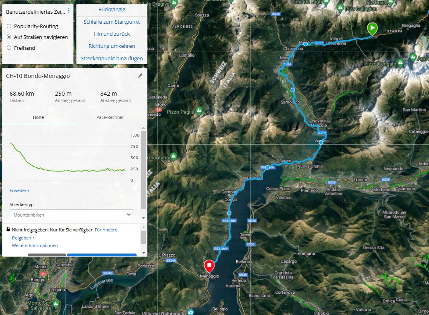Switch to the Höhe tab
Viewport: 429px width, 315px height.
point(38,117)
